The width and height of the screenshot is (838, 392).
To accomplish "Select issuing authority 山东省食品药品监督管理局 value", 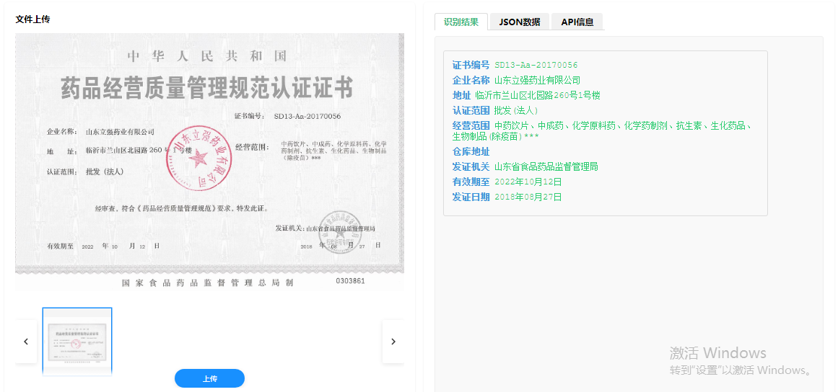I will pyautogui.click(x=546, y=167).
